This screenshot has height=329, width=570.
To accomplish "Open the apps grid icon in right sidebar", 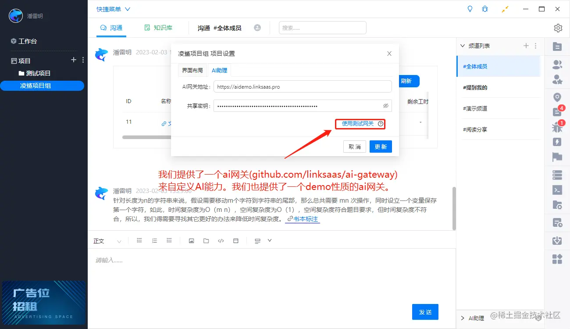I will tap(557, 259).
